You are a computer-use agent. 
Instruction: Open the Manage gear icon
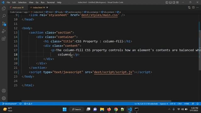(4, 98)
